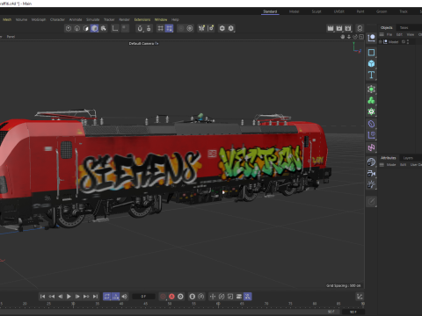Add a Subdivision Surface generator

[x=371, y=89]
